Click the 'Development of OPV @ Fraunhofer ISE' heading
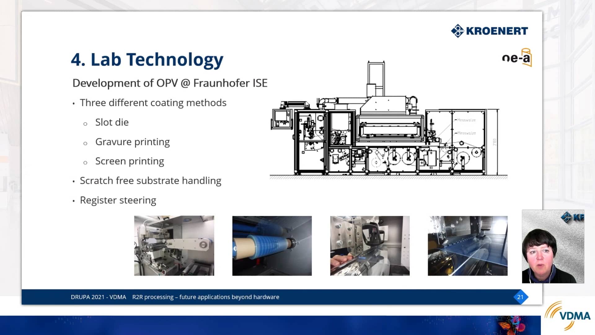 [170, 83]
